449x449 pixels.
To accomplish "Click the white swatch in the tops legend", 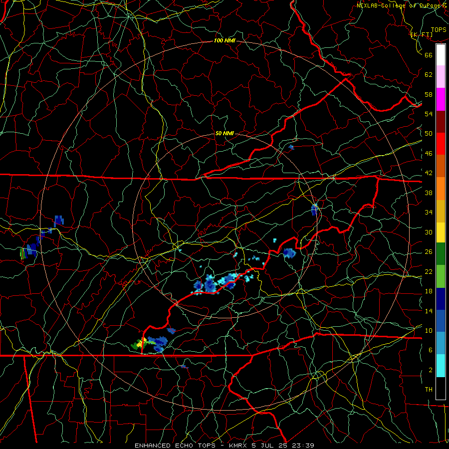I will (441, 55).
